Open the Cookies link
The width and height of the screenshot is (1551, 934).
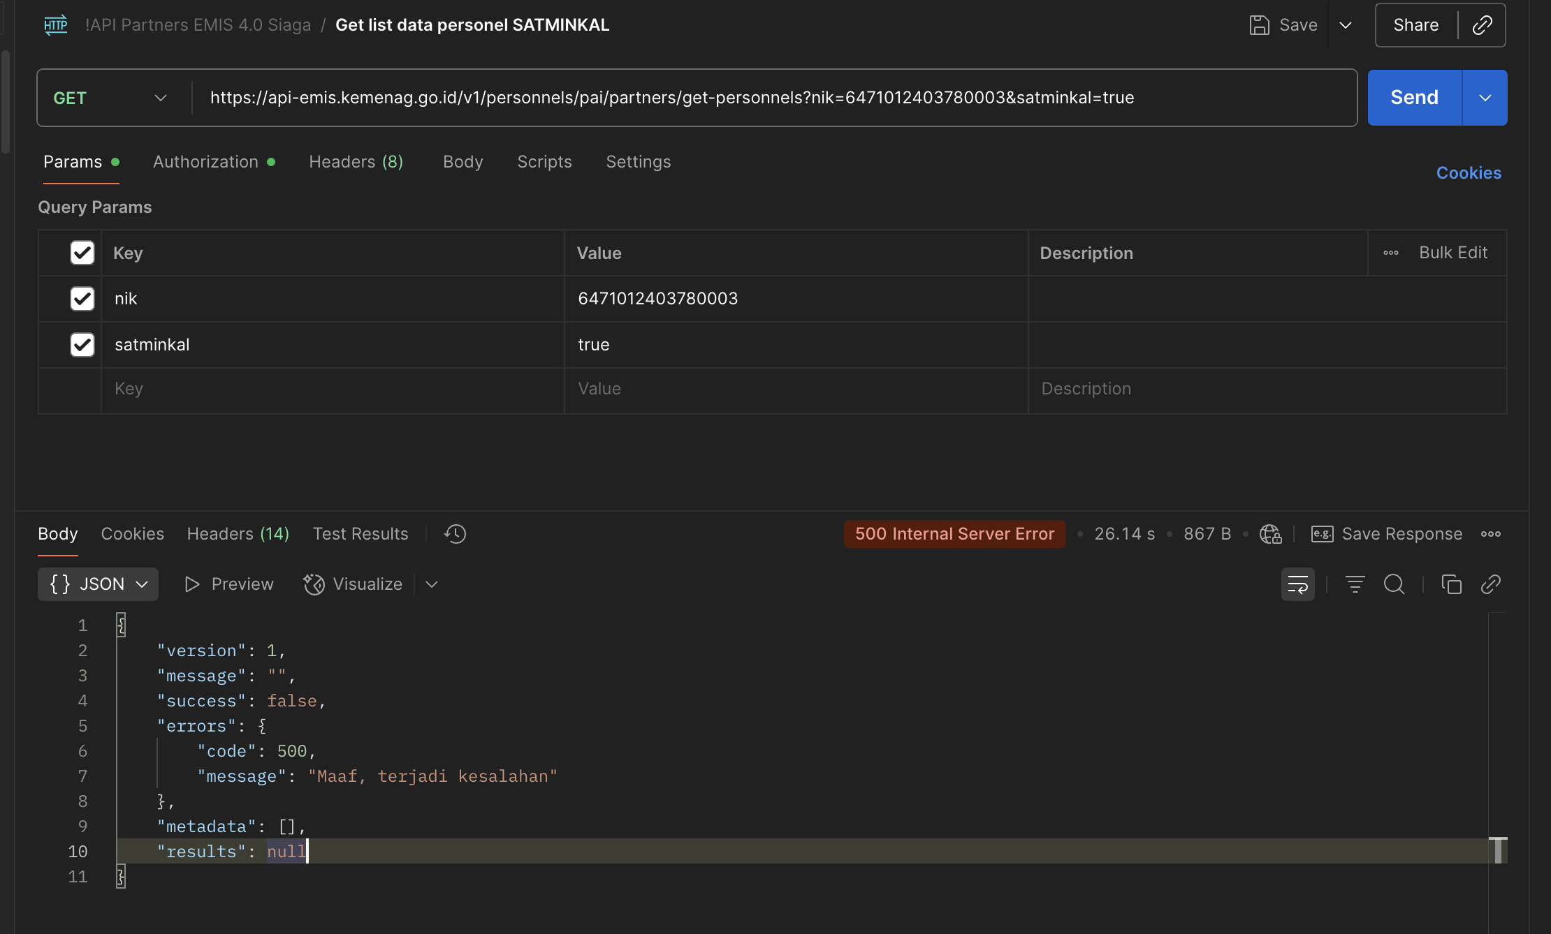[1469, 173]
